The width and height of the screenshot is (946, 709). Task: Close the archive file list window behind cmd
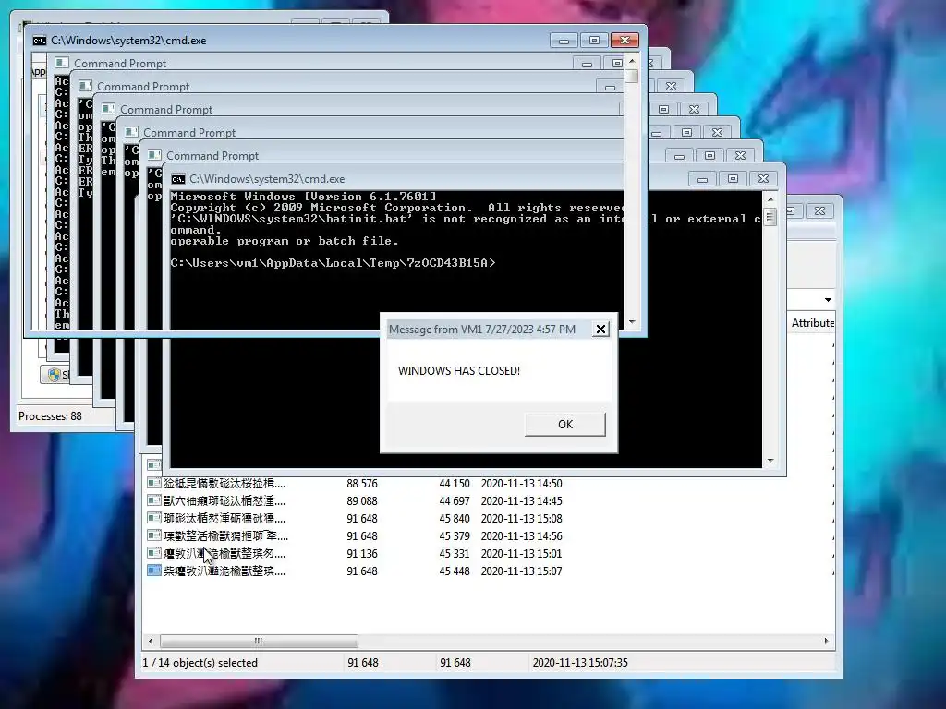click(819, 210)
